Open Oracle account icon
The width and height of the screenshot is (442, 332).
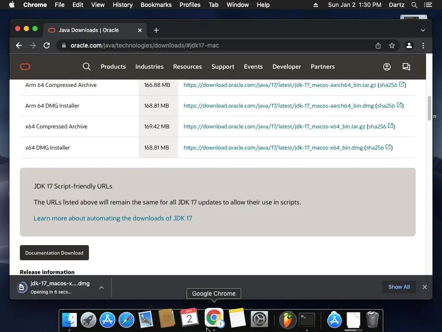click(x=387, y=67)
